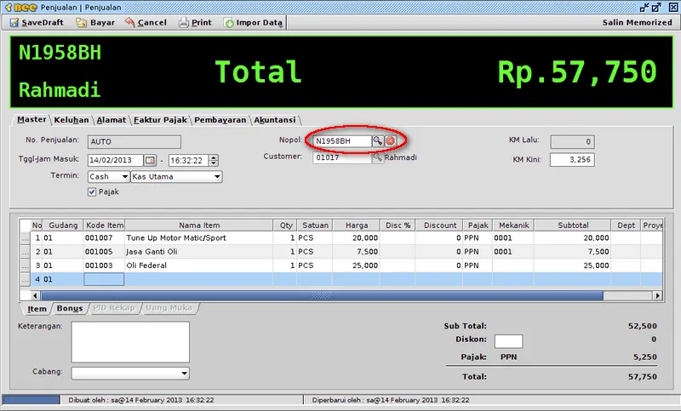Open the Kas Utama dropdown
This screenshot has height=411, width=681.
point(217,177)
